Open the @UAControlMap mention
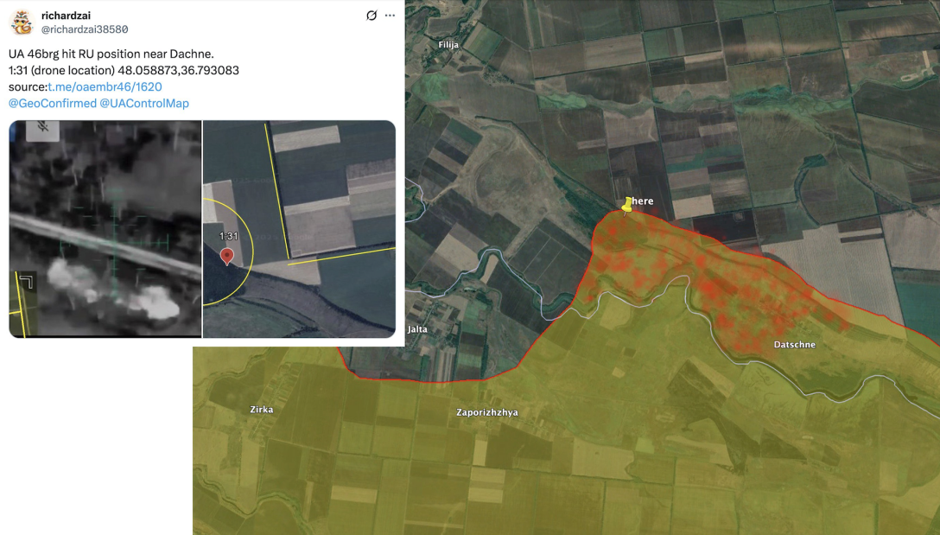 (144, 103)
